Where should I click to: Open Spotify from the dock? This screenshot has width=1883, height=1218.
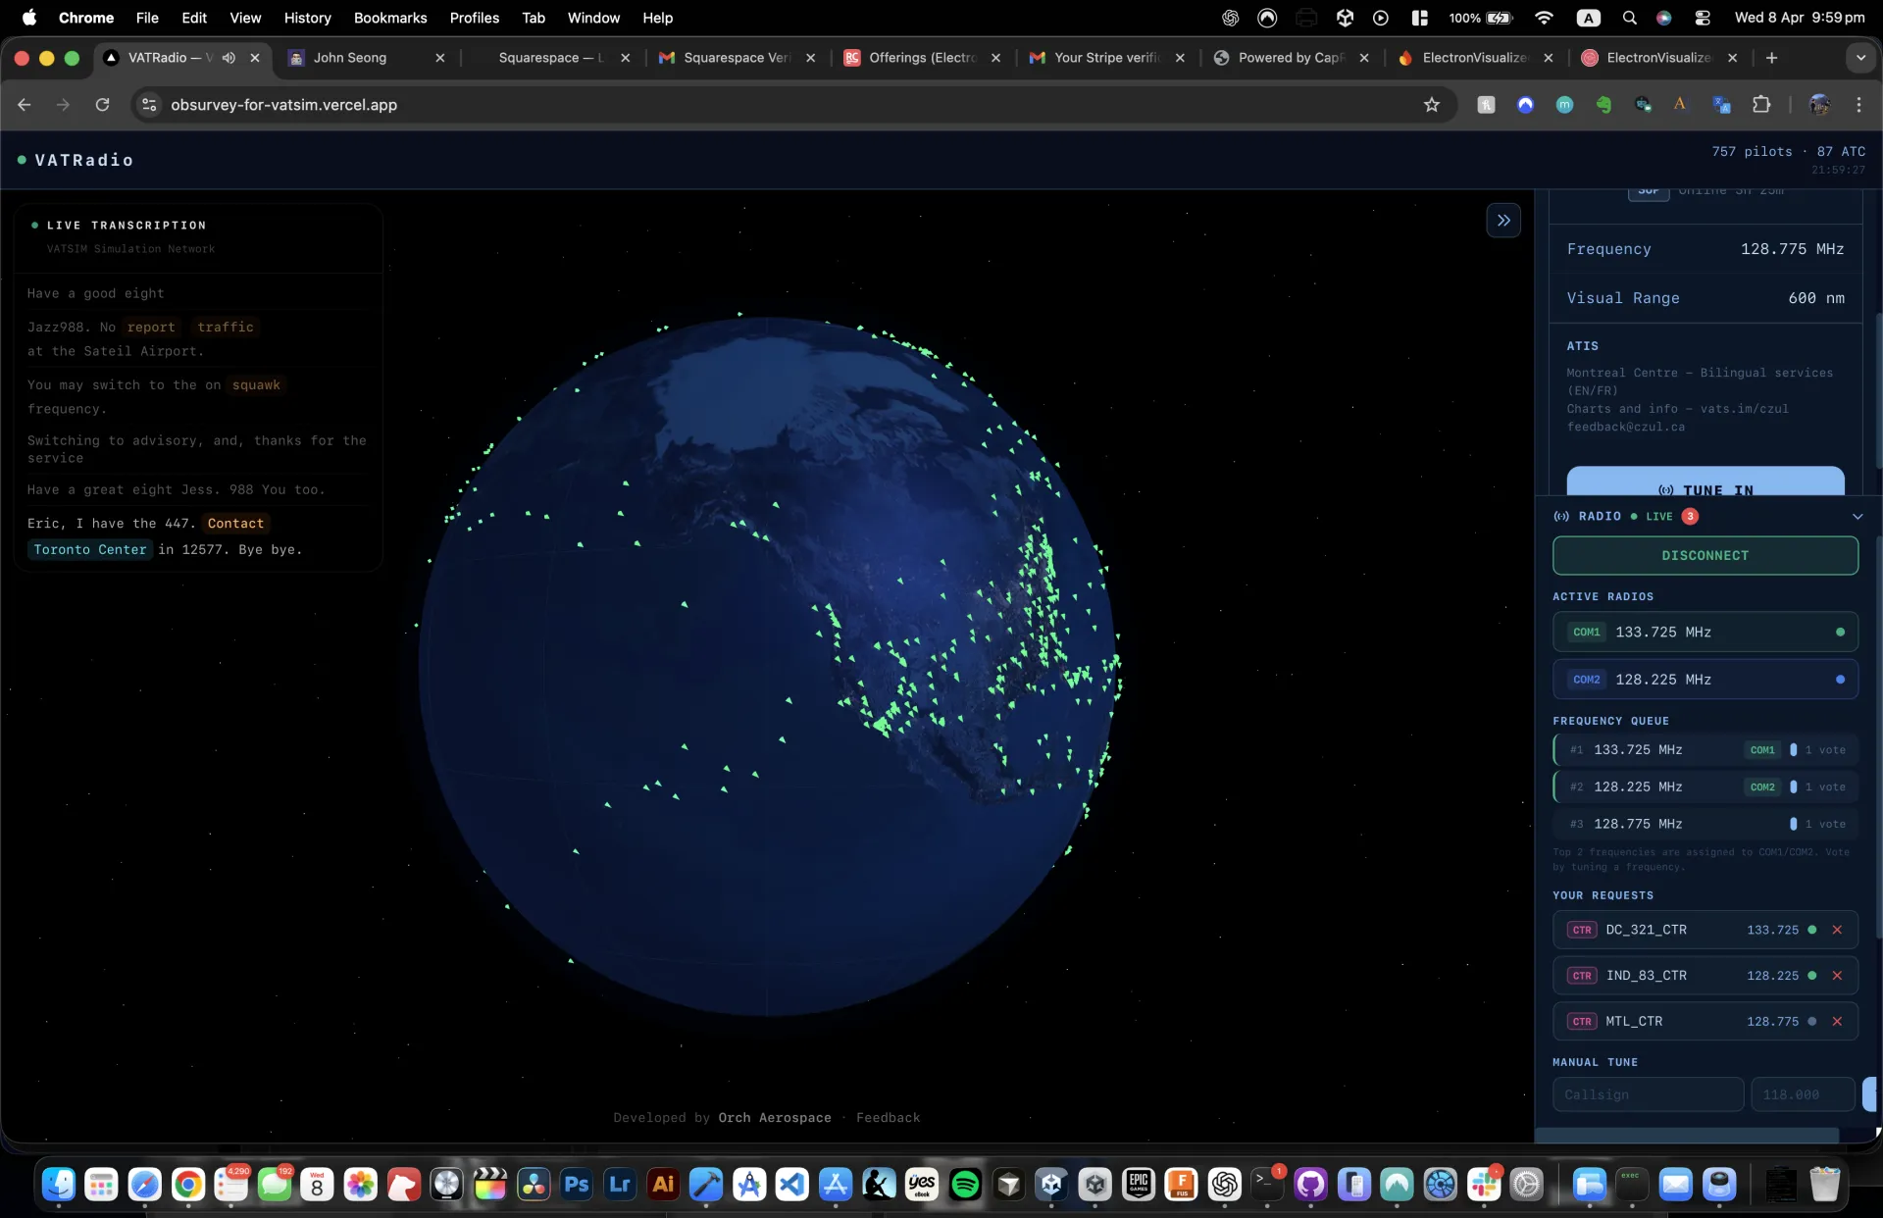tap(965, 1185)
